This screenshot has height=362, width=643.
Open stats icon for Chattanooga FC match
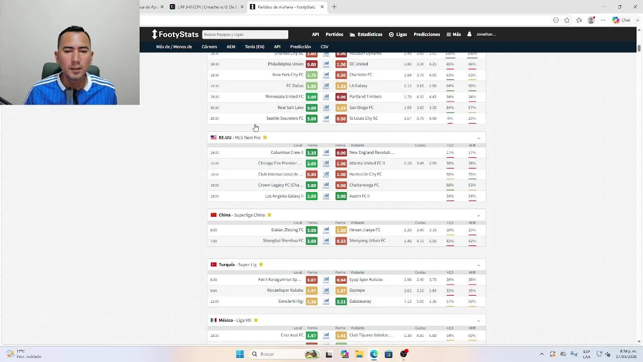point(326,186)
